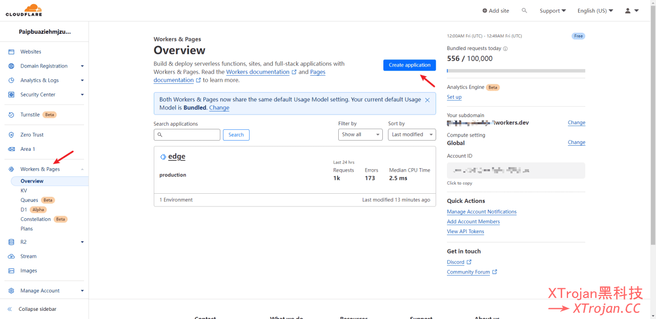Open the Plans sidebar item

(27, 229)
